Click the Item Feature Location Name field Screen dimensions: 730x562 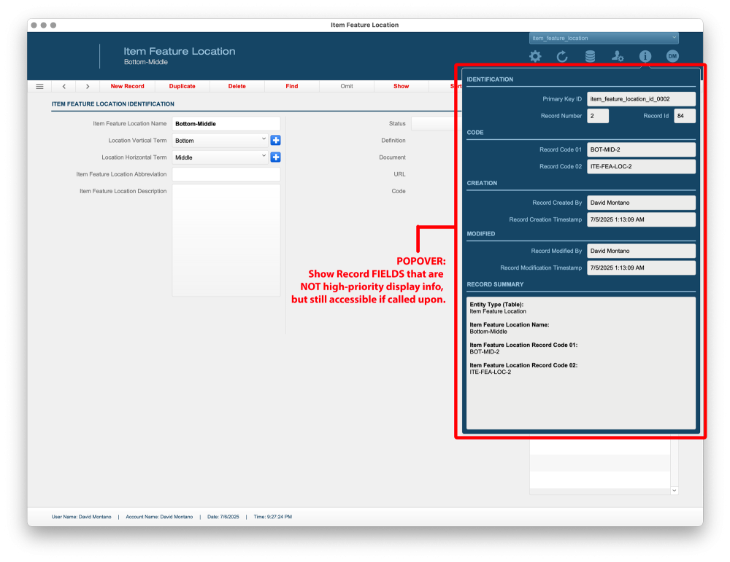(x=226, y=123)
